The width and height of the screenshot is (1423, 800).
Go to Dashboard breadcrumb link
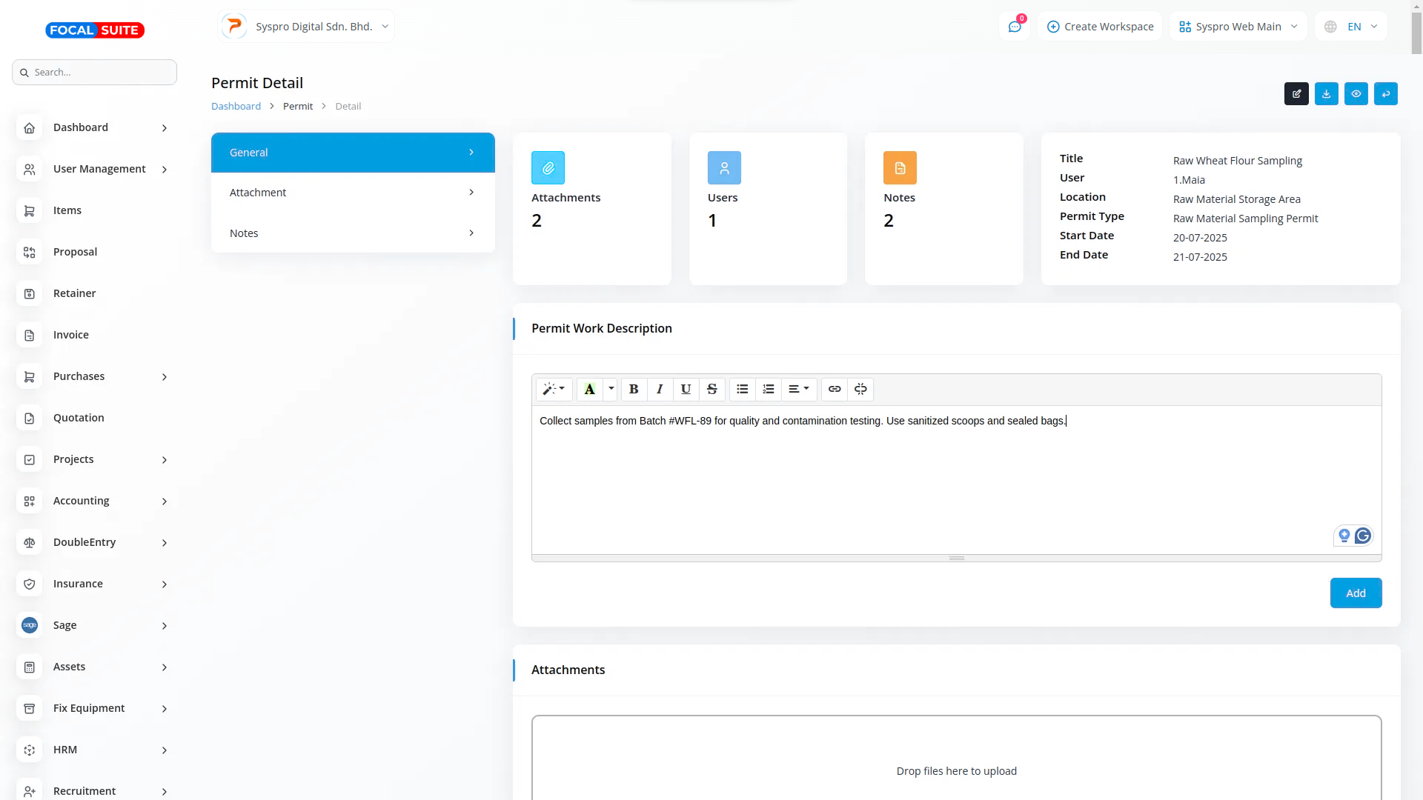236,107
